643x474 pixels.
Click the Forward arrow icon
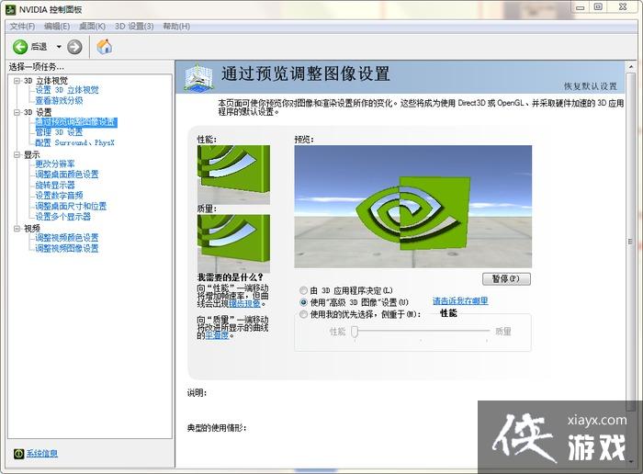(74, 47)
